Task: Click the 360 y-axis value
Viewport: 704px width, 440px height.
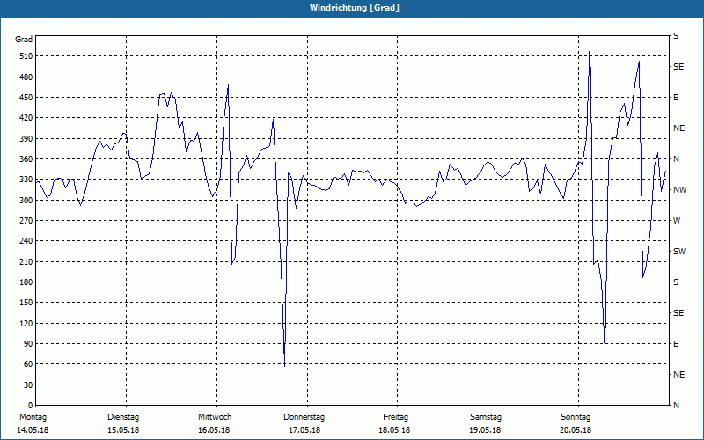Action: point(26,159)
